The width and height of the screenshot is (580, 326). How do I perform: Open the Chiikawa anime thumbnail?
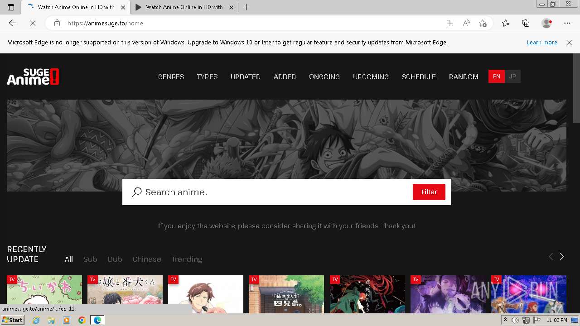(44, 294)
